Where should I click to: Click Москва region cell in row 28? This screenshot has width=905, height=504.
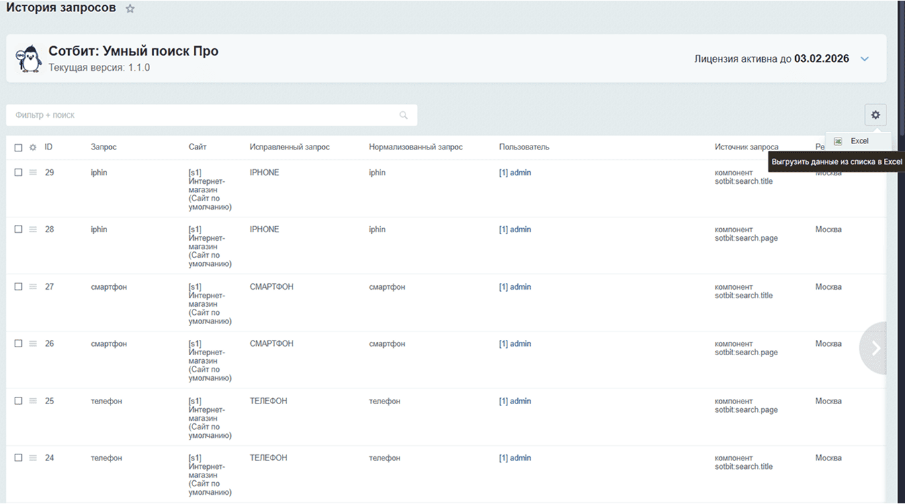(x=828, y=230)
